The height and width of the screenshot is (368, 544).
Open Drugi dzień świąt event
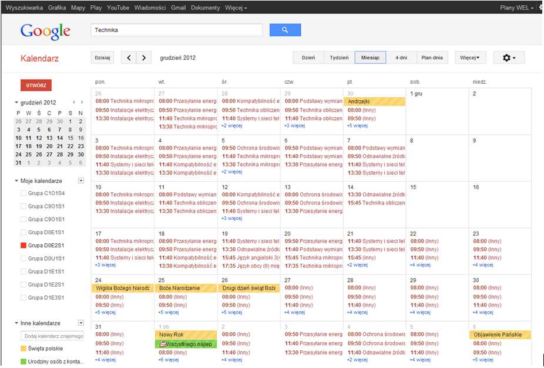tap(249, 288)
